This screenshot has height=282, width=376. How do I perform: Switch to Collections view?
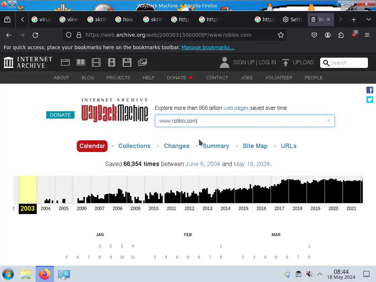(134, 146)
